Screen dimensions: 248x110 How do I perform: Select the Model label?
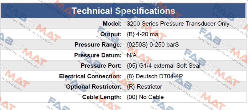(112, 24)
